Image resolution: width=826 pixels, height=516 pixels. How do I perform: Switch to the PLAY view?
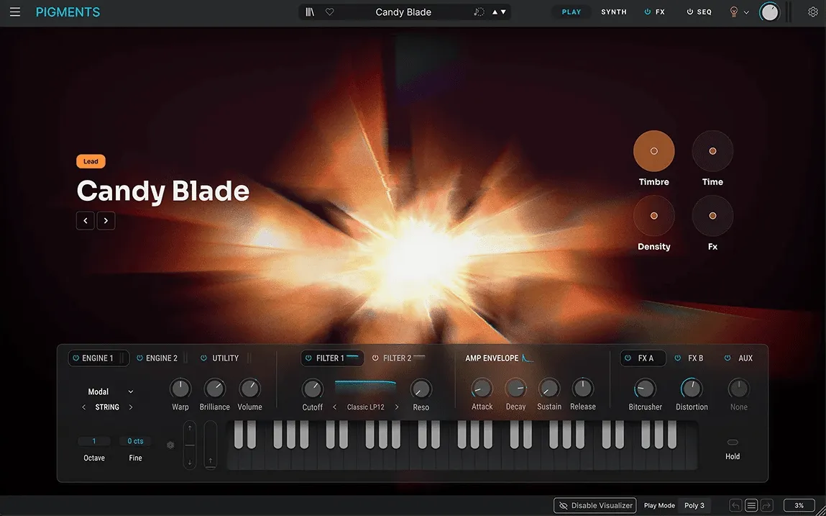(571, 12)
